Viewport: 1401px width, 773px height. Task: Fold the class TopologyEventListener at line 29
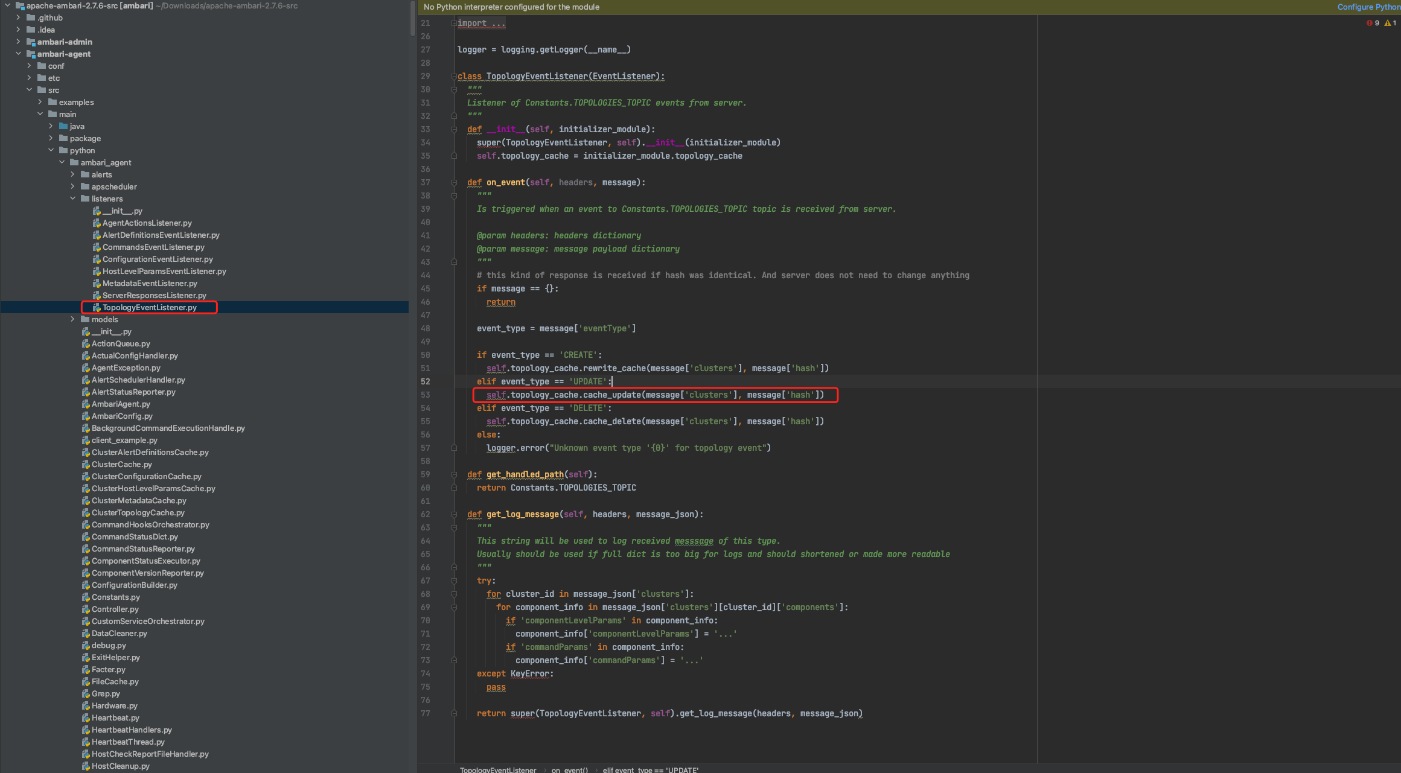pos(453,76)
